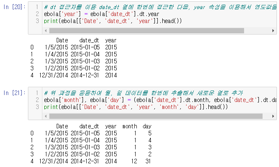Viewport: 279px width, 167px height.
Task: Click '2014' year value in first output
Action: [x=111, y=75]
